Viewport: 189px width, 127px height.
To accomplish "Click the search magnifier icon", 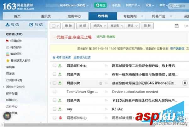I will pyautogui.click(x=171, y=6).
